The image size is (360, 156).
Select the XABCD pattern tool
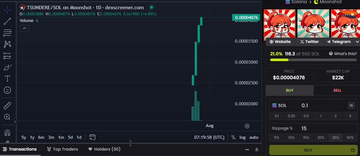coord(7,44)
